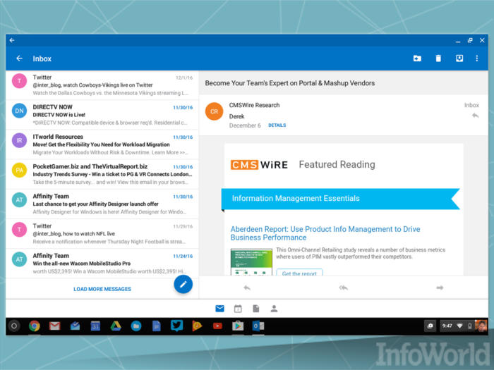The image size is (494, 370).
Task: Open Google Docs from the shelf
Action: click(156, 326)
